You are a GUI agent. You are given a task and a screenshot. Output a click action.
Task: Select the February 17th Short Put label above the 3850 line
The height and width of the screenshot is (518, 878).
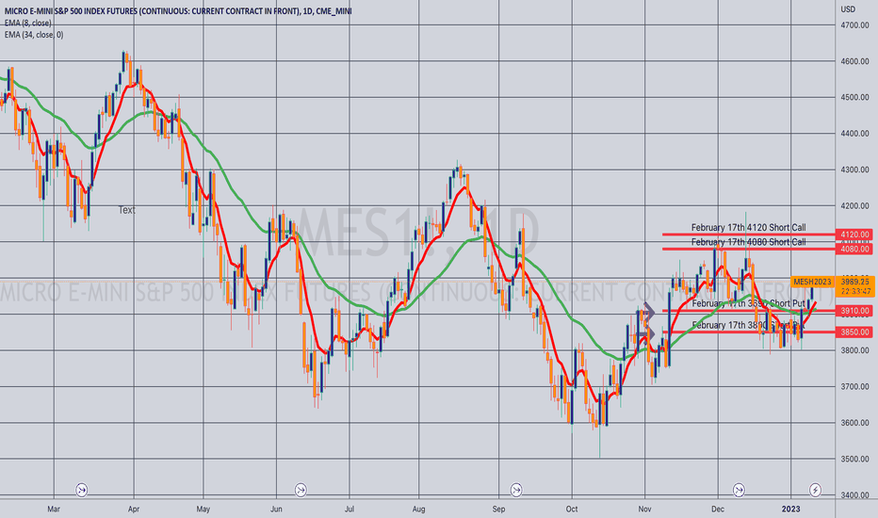748,325
